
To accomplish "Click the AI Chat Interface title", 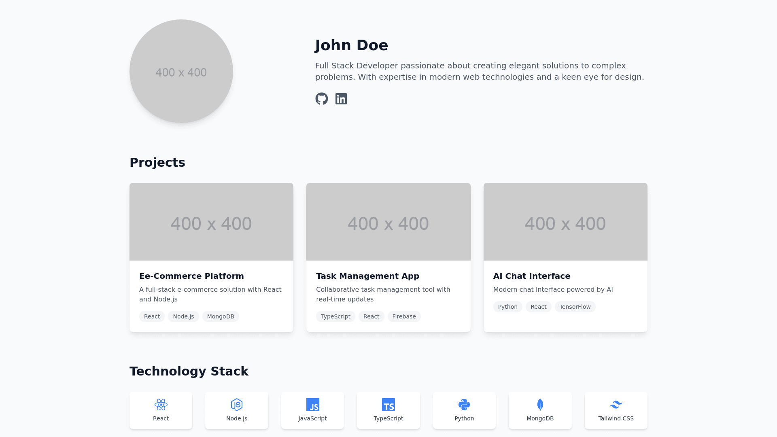I will 532,276.
